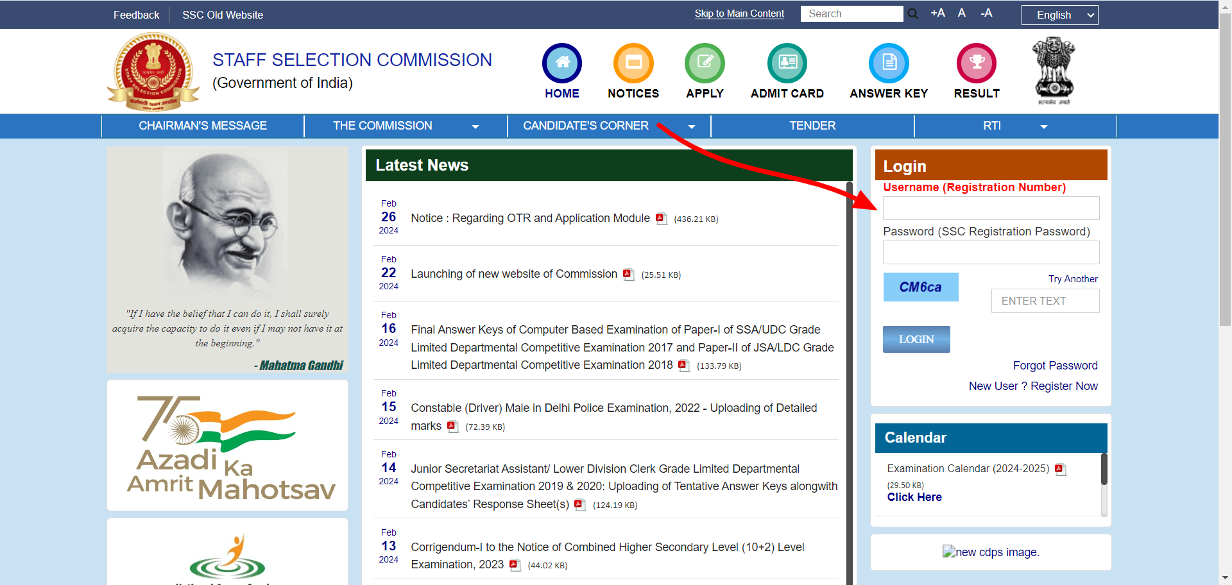Click the national emblem of India
Viewport: 1232px width, 585px height.
(x=1054, y=71)
